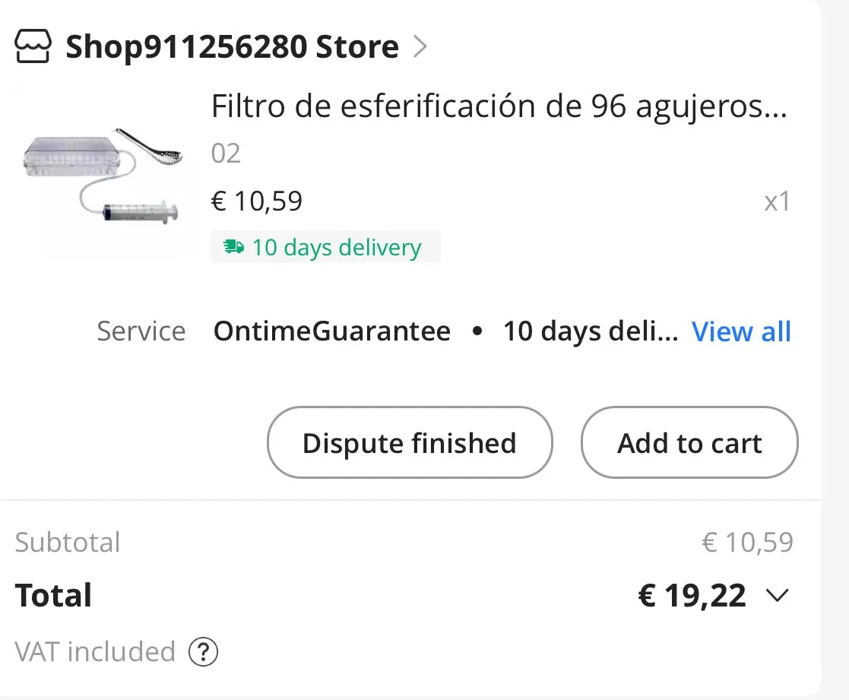Image resolution: width=849 pixels, height=700 pixels.
Task: Select the OntimeGuarantee service text
Action: click(x=331, y=331)
